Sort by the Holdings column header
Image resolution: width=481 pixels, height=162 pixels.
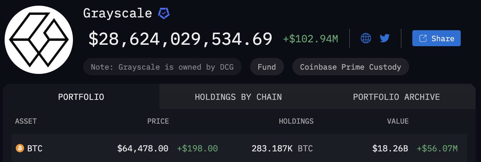(296, 121)
